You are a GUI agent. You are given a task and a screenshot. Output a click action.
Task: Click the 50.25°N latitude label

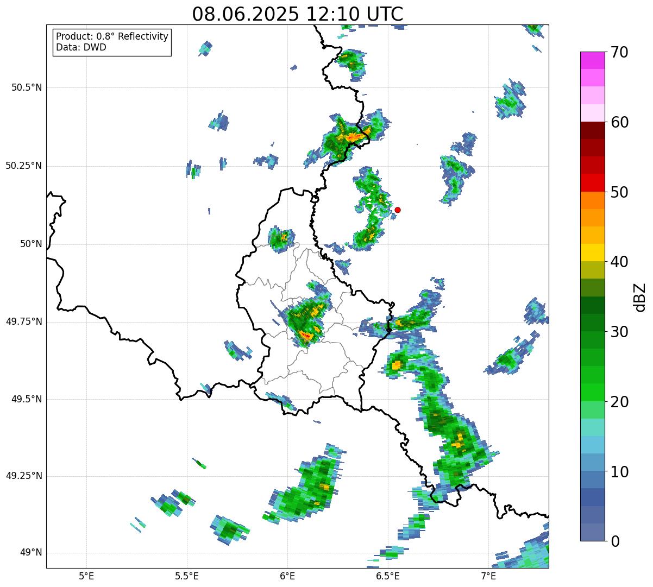point(24,166)
